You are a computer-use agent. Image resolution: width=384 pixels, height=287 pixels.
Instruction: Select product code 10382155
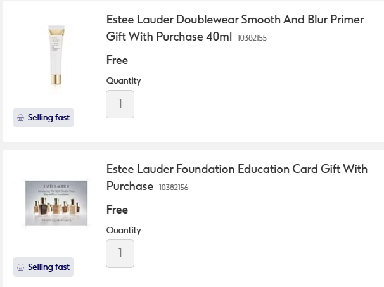252,38
